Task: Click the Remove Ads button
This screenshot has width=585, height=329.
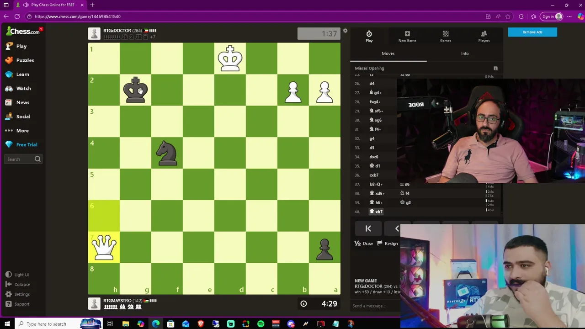Action: (x=532, y=32)
